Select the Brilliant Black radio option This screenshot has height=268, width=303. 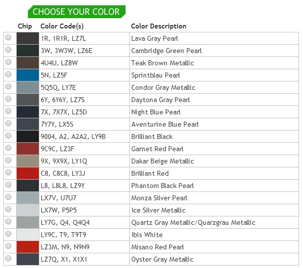tap(8, 136)
